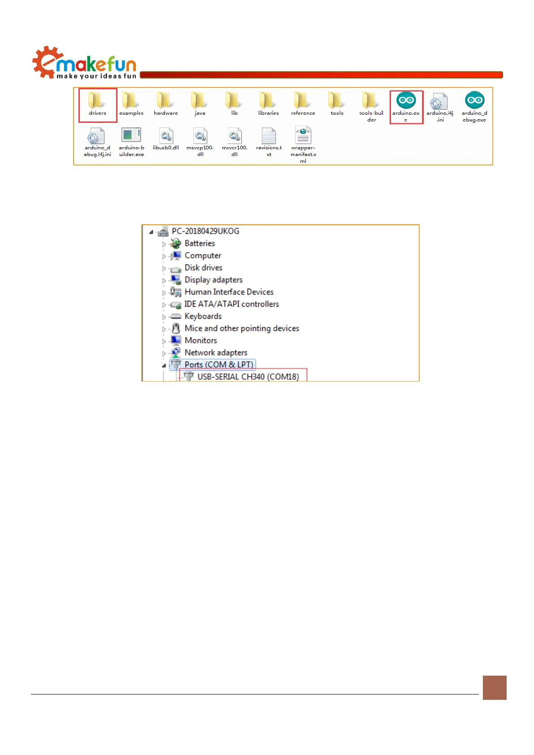Expand the IDE ATA/ATAPI controllers category
The image size is (534, 755).
pos(164,305)
